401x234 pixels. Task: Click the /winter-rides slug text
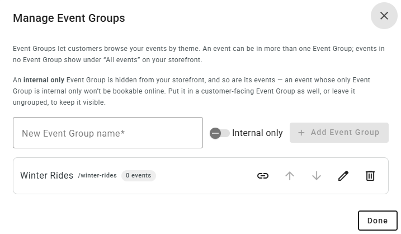(x=97, y=175)
